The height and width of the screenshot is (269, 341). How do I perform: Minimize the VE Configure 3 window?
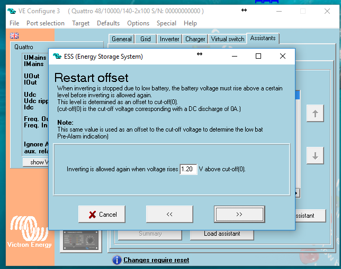[x=279, y=11]
